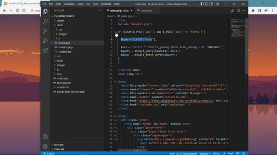The width and height of the screenshot is (277, 155).
Task: Fold the body tag on line 26
Action: coord(116,116)
